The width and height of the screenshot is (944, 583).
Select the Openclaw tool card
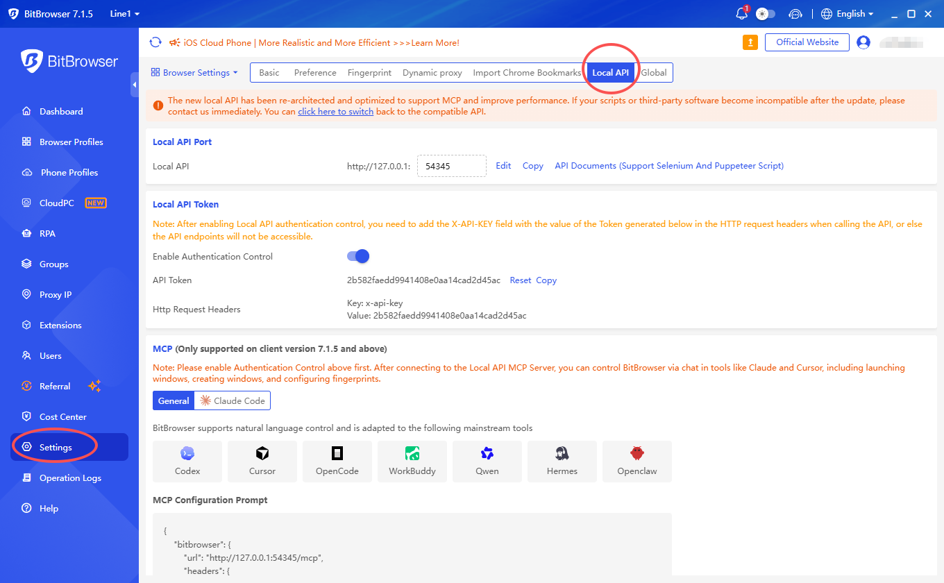pos(637,462)
